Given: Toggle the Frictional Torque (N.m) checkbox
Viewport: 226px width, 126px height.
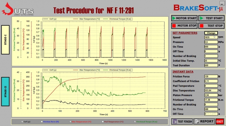Looking at the screenshot, I should click(135, 122).
